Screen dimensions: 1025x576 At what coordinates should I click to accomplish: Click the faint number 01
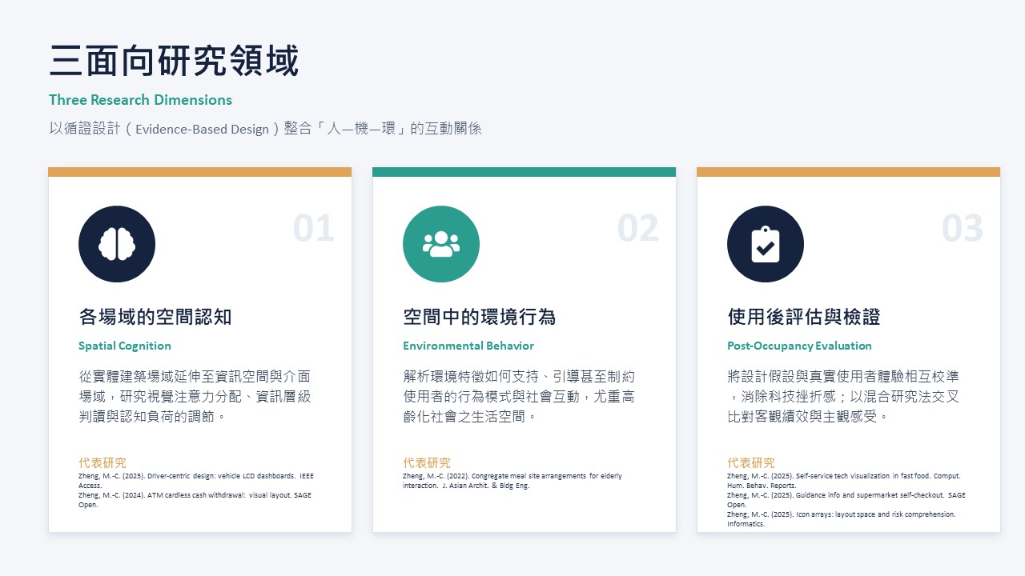(x=313, y=229)
